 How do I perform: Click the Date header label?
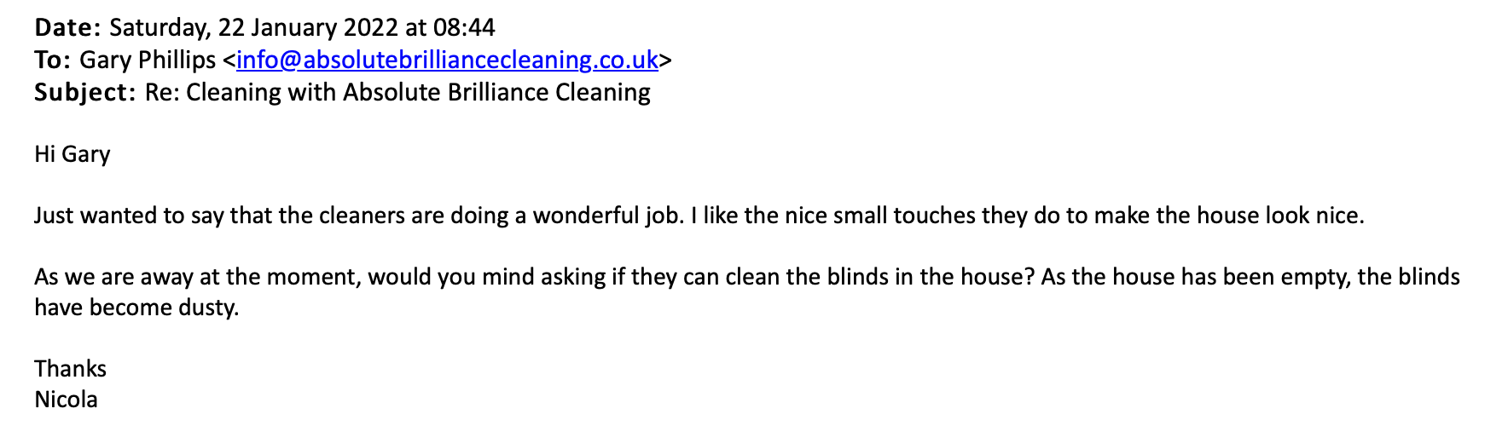click(x=67, y=28)
